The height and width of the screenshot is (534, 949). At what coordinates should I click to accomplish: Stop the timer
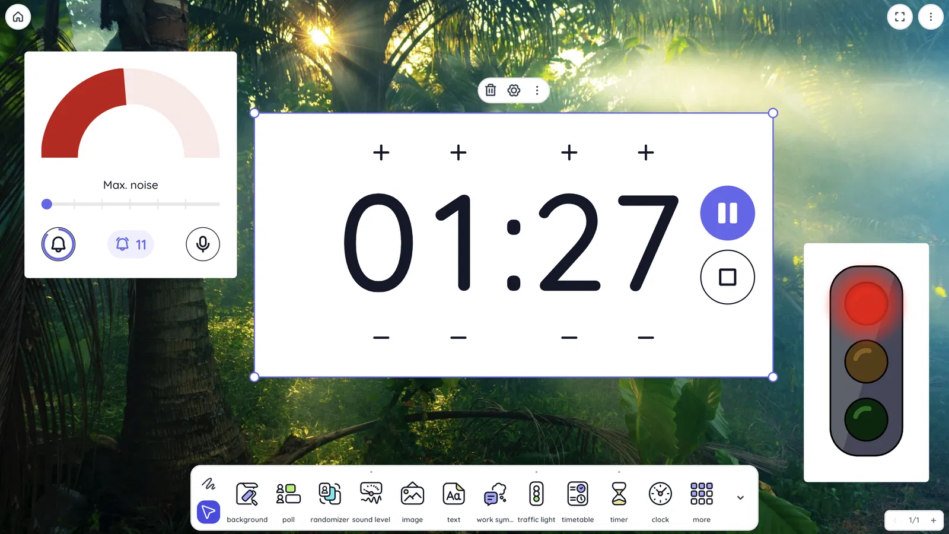click(x=727, y=277)
